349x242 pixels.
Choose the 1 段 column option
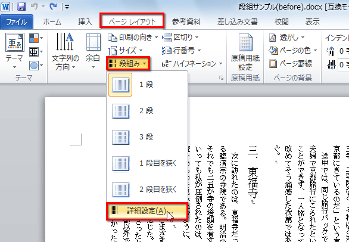[x=147, y=85]
